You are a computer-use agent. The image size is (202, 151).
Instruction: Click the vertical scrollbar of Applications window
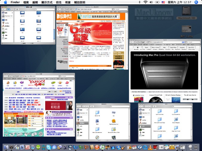coord(129,124)
